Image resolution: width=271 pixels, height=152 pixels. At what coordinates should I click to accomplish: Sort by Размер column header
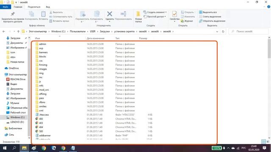(143, 38)
